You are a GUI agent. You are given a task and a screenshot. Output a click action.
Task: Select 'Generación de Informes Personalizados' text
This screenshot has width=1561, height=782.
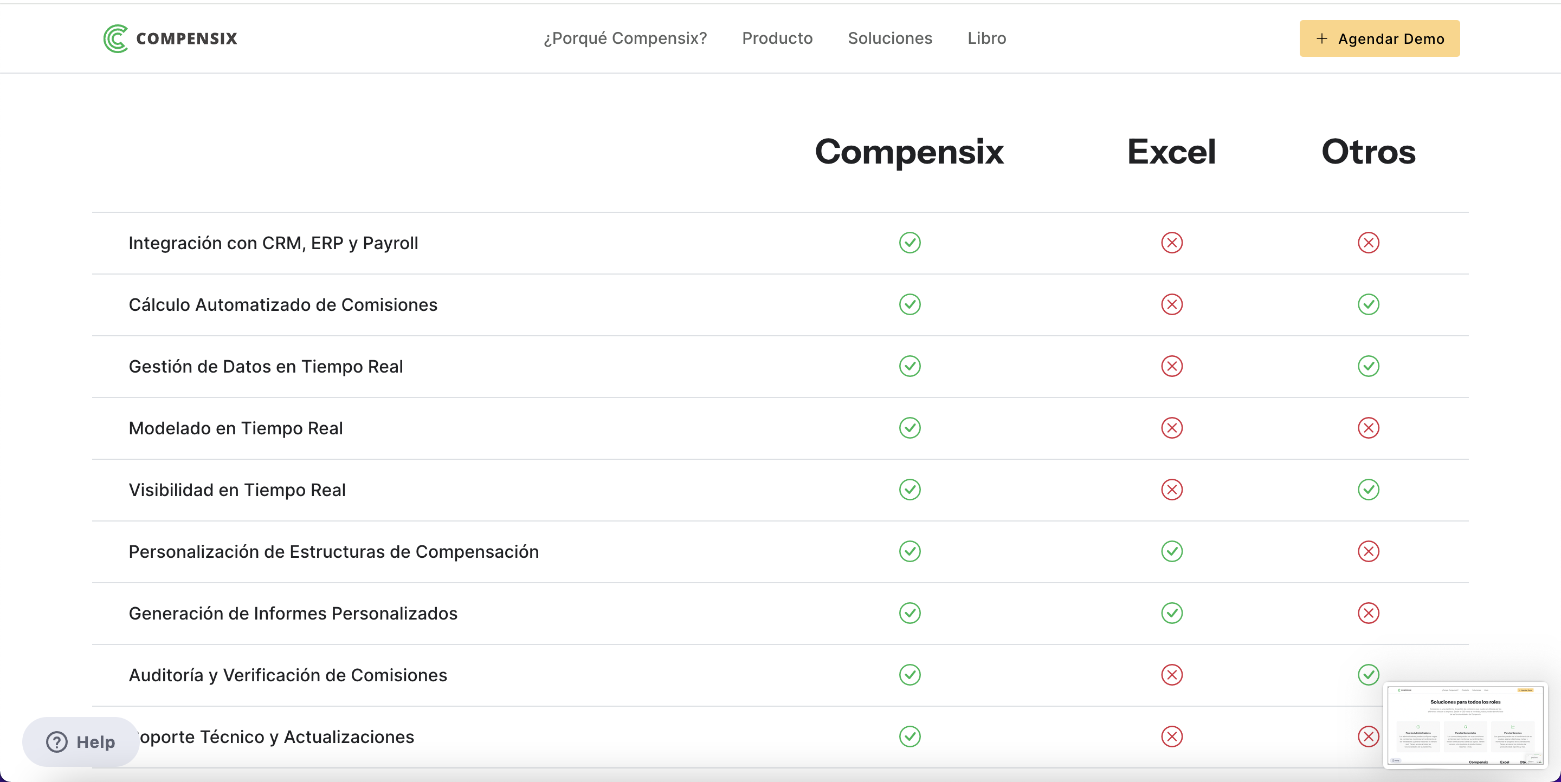point(293,613)
